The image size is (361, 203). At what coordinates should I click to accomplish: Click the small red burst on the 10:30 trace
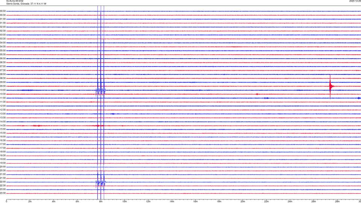[x=257, y=94]
